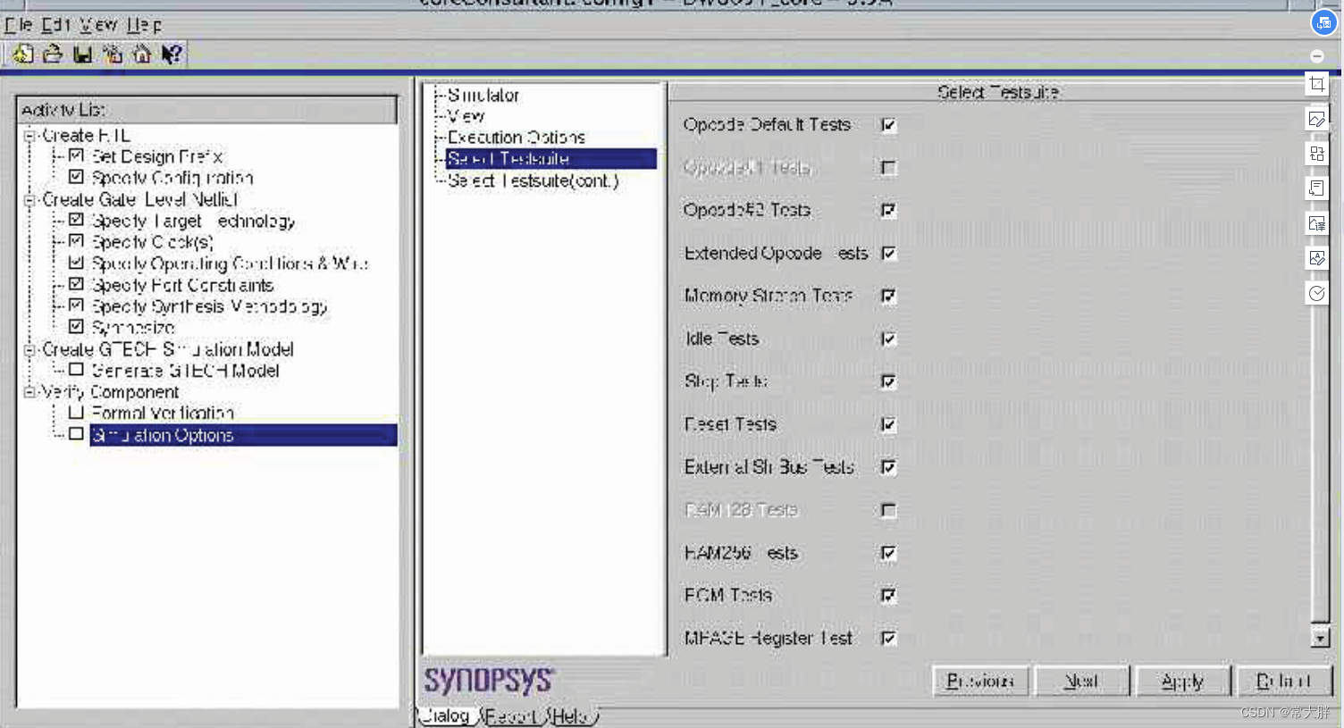Create a new configuration via toolbar icon
The width and height of the screenshot is (1344, 728).
point(22,54)
